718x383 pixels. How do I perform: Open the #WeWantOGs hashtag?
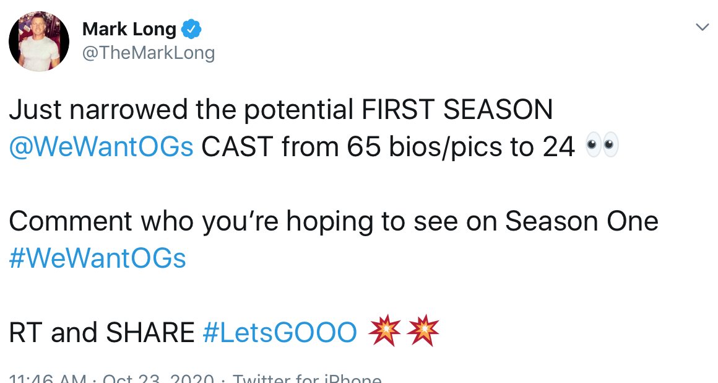tap(98, 258)
